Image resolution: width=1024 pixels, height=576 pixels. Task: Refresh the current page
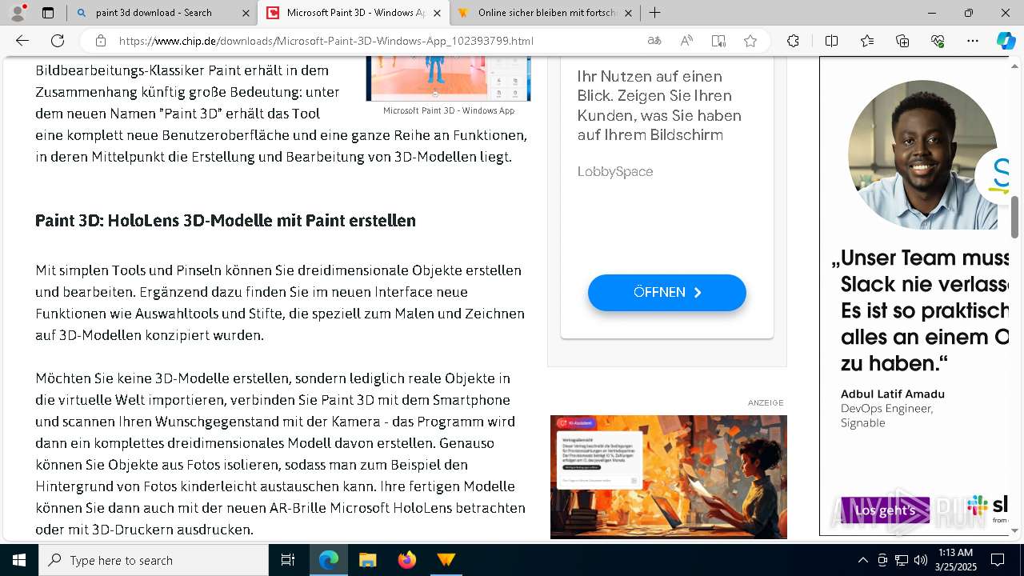pyautogui.click(x=58, y=41)
